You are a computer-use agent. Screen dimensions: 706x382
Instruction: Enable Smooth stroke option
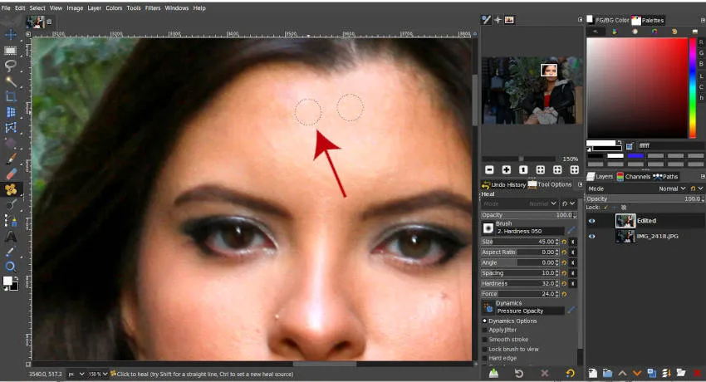pyautogui.click(x=486, y=340)
